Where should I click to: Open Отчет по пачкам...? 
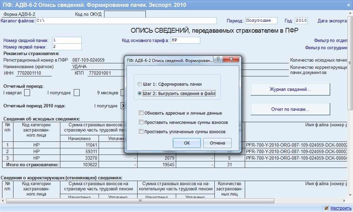[x=290, y=109]
